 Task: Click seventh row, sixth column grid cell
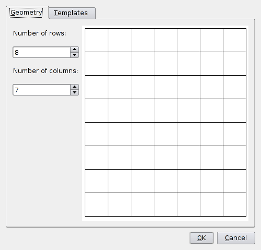tap(211, 181)
